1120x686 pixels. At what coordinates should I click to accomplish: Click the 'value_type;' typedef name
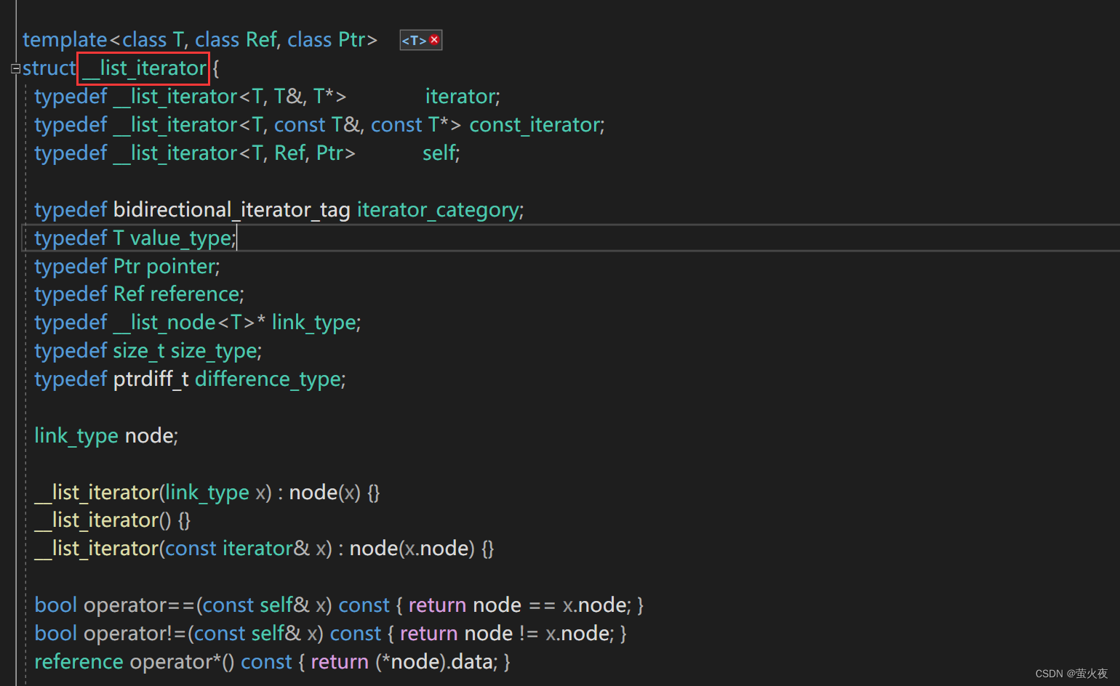tap(183, 238)
